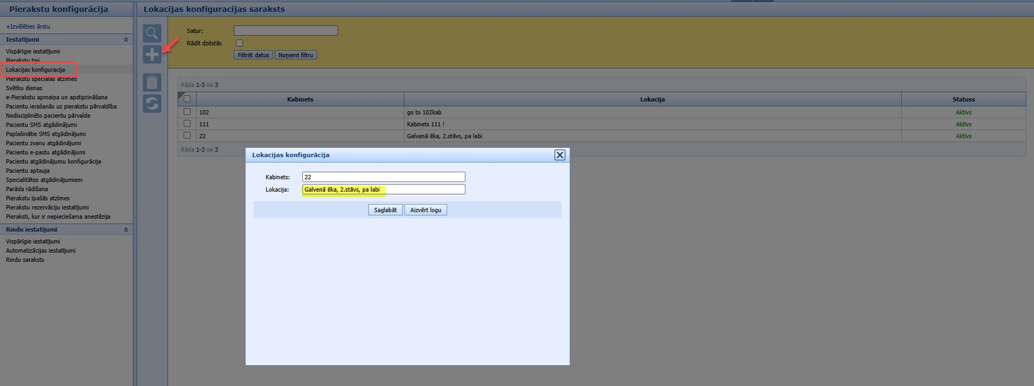The image size is (1034, 386).
Task: Click the refresh arrows icon
Action: (152, 104)
